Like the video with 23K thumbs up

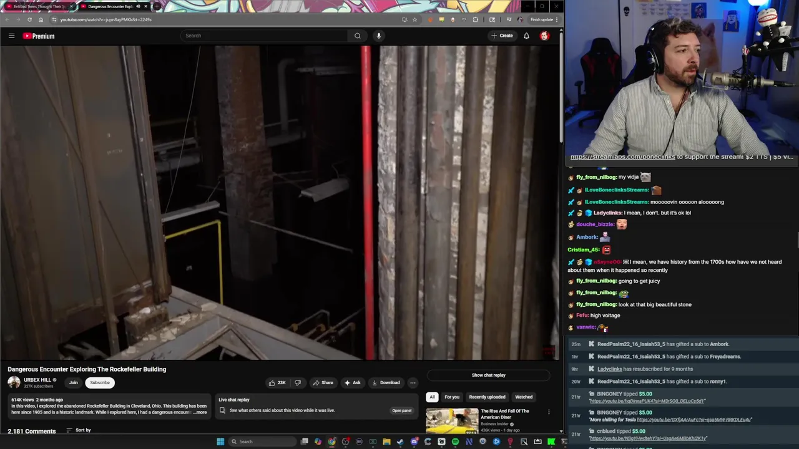[x=277, y=383]
